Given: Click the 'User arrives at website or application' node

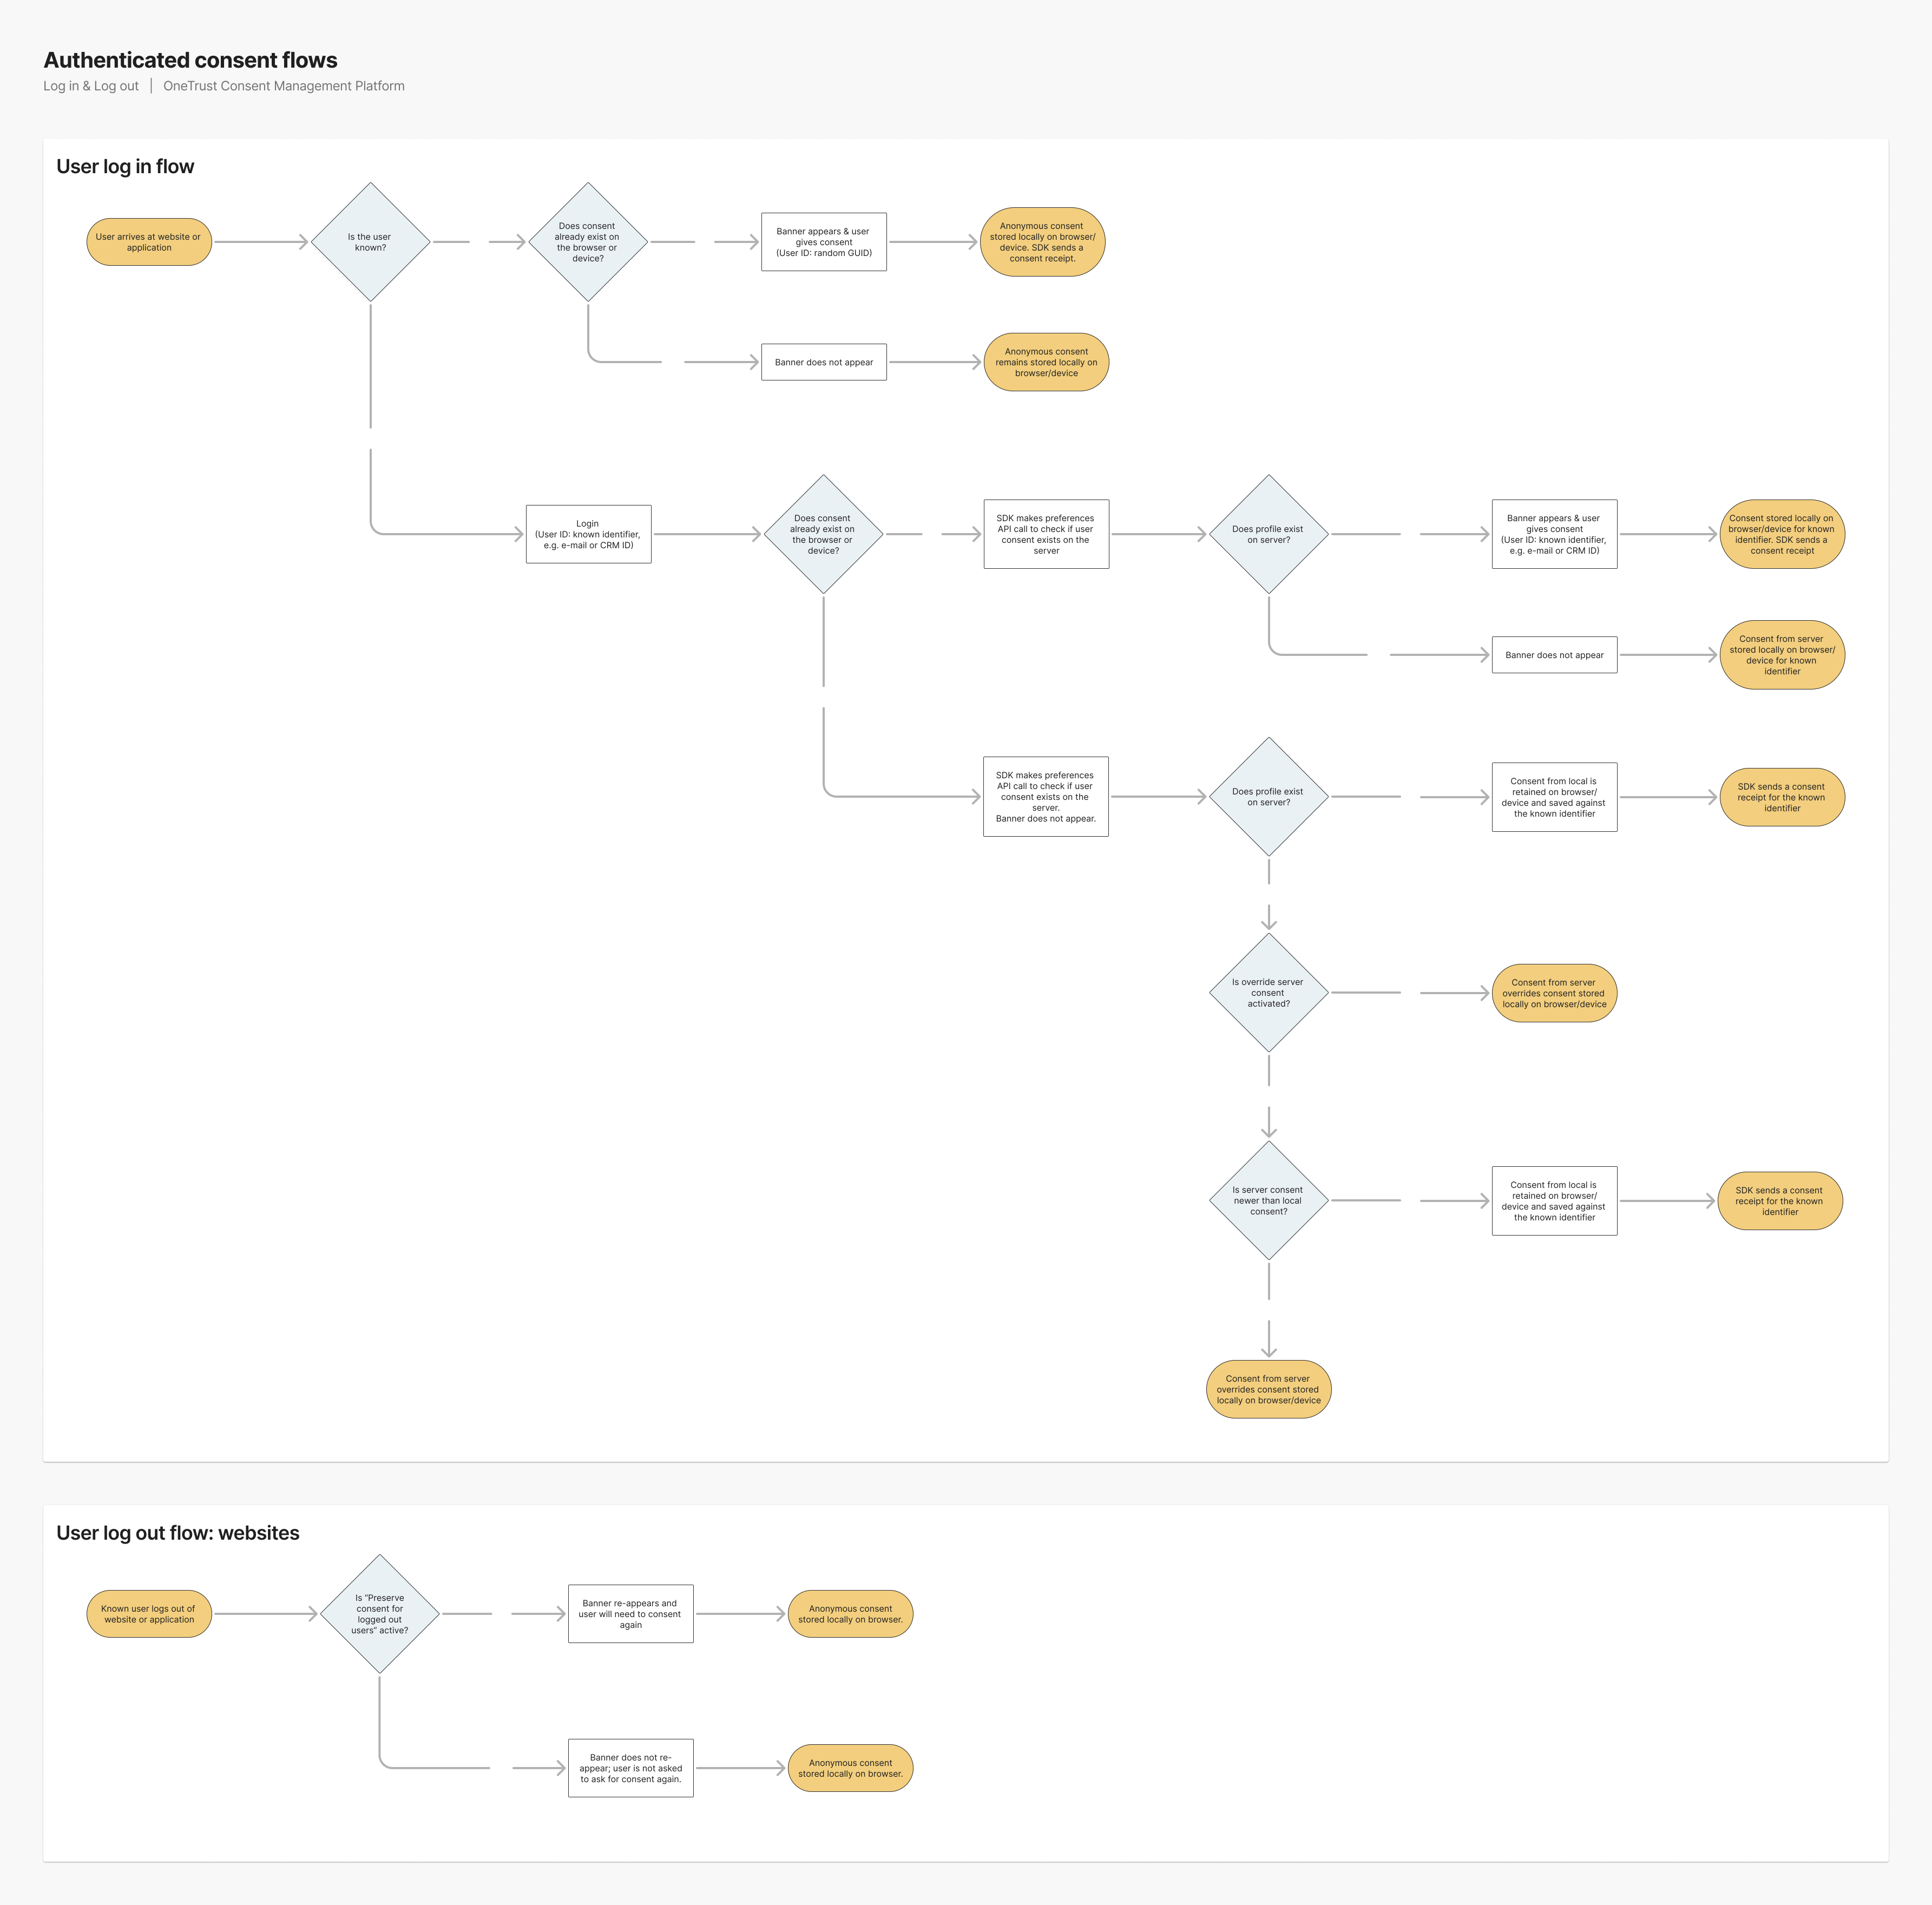Looking at the screenshot, I should tap(149, 242).
